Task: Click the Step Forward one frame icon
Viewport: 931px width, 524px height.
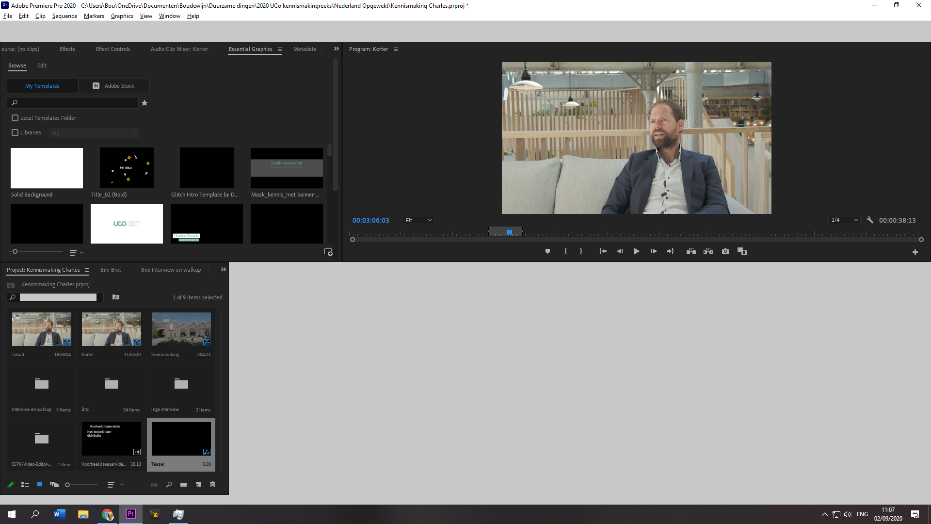Action: (653, 251)
